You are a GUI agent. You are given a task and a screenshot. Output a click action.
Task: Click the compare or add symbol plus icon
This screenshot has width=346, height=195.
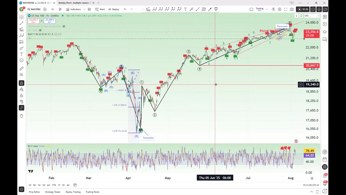(x=45, y=9)
